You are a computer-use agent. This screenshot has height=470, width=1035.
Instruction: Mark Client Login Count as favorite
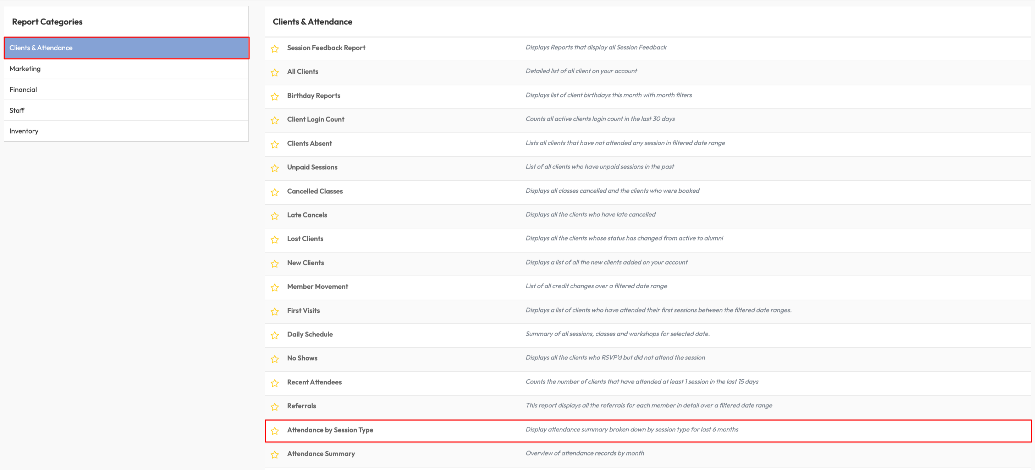point(275,120)
